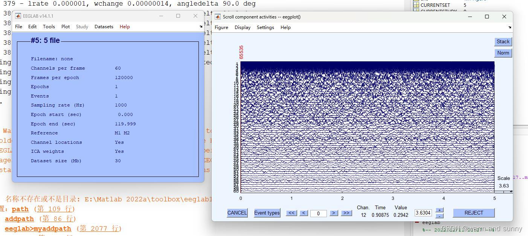Click the CANCEL button
528x236 pixels.
pyautogui.click(x=237, y=213)
